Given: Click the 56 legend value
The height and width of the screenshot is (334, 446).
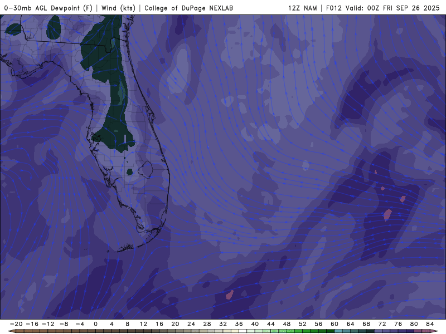Looking at the screenshot, I should tap(318, 324).
